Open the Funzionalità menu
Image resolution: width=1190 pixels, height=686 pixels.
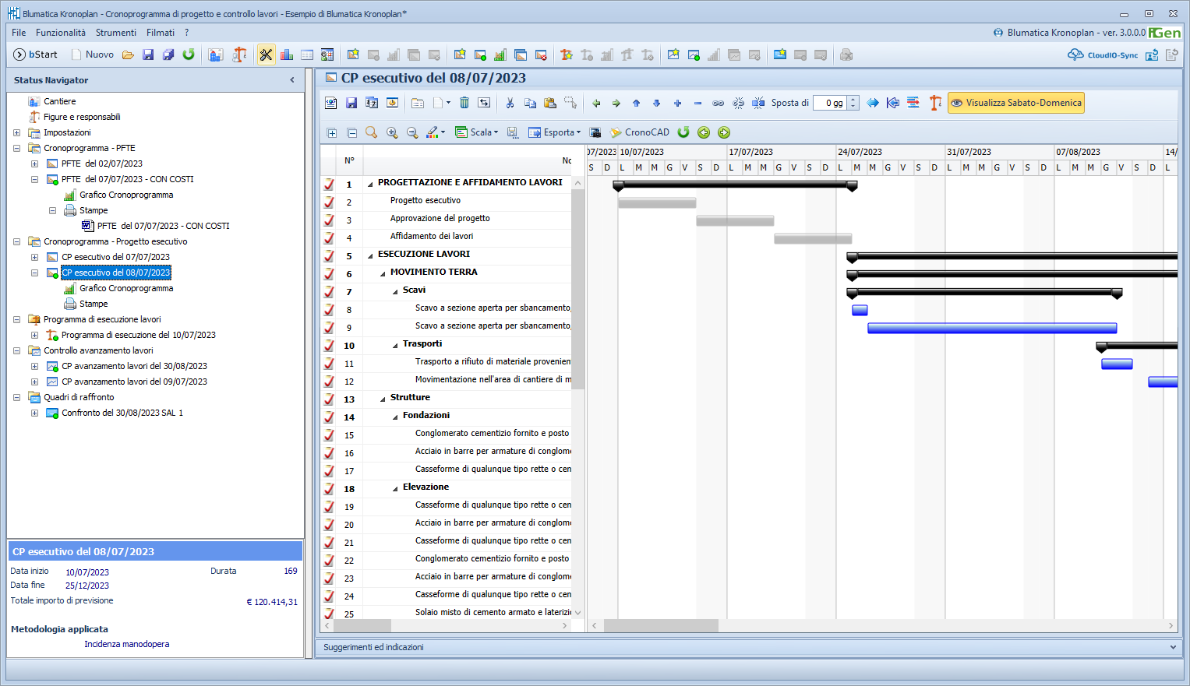(61, 33)
